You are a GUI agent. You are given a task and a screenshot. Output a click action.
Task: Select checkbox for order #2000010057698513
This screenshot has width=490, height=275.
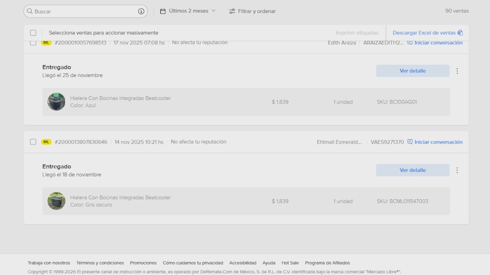click(33, 43)
